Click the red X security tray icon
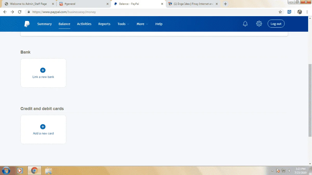 tap(278, 171)
